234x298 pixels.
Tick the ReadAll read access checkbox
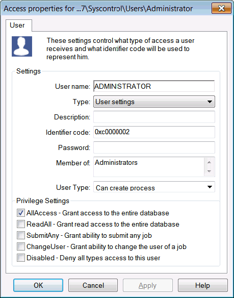tap(21, 224)
